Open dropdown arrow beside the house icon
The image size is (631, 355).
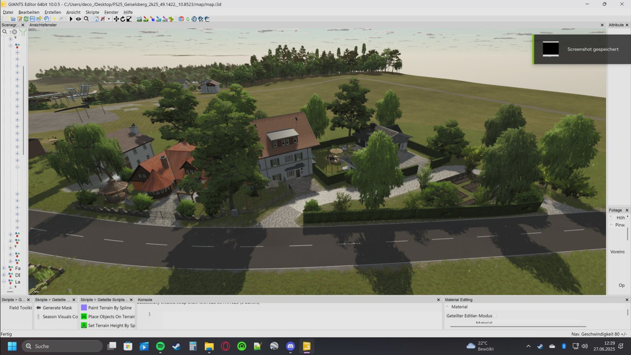(x=109, y=19)
